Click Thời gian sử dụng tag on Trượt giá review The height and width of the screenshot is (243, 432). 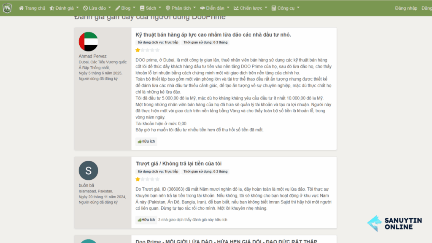[205, 172]
